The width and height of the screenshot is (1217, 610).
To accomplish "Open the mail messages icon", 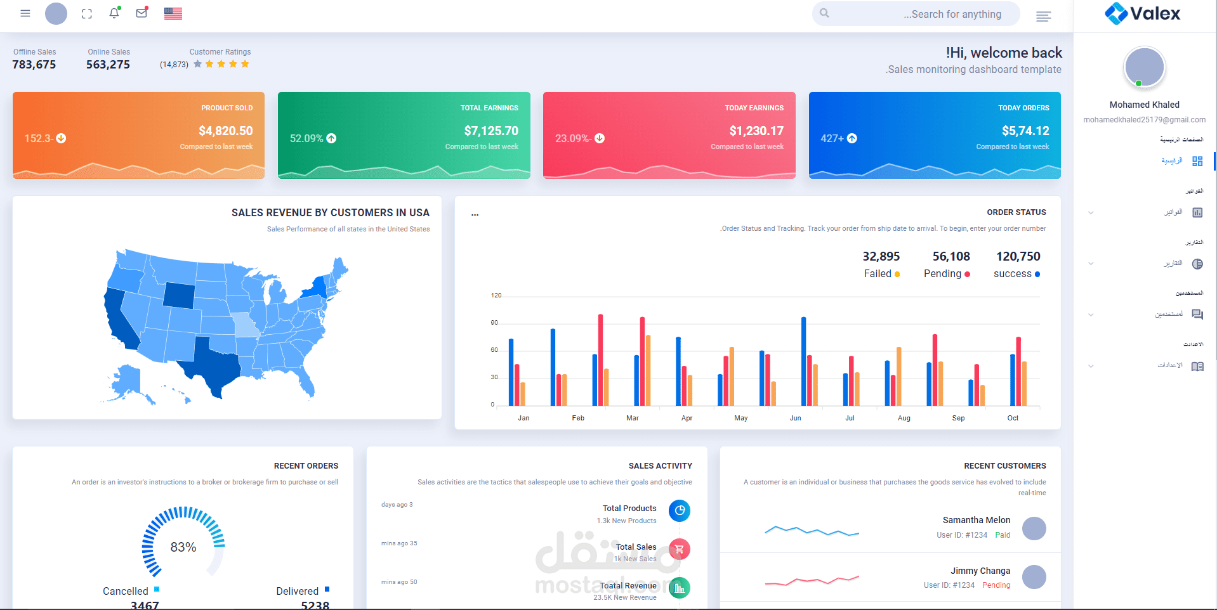I will [x=141, y=13].
